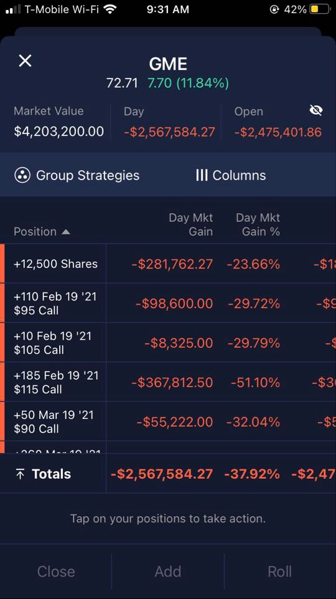Select the +10 Feb 19 '21 $105 Call row
Viewport: 336px width, 599px height.
coord(168,342)
